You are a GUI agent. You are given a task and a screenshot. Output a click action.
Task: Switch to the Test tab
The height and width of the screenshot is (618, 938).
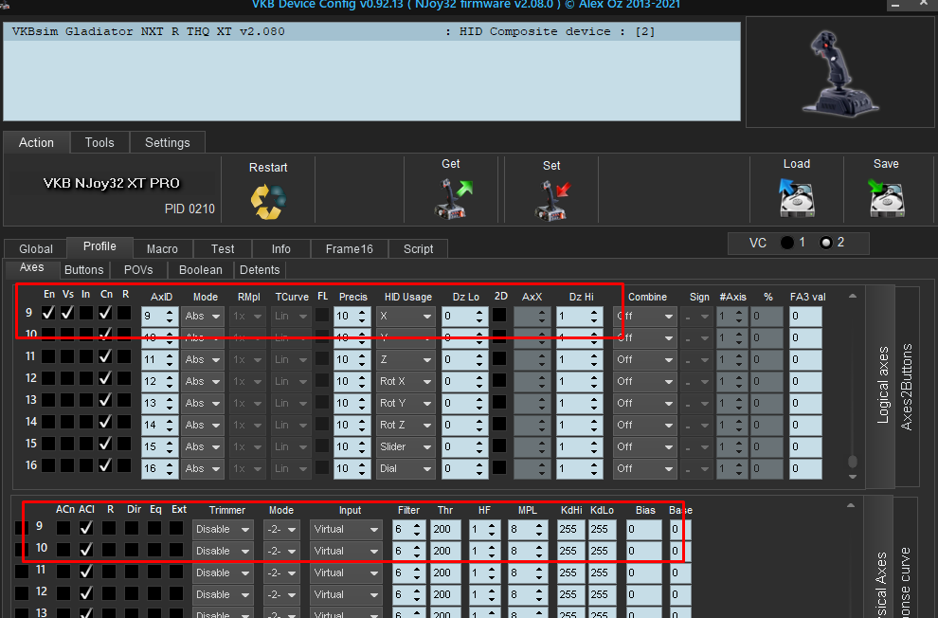click(223, 249)
